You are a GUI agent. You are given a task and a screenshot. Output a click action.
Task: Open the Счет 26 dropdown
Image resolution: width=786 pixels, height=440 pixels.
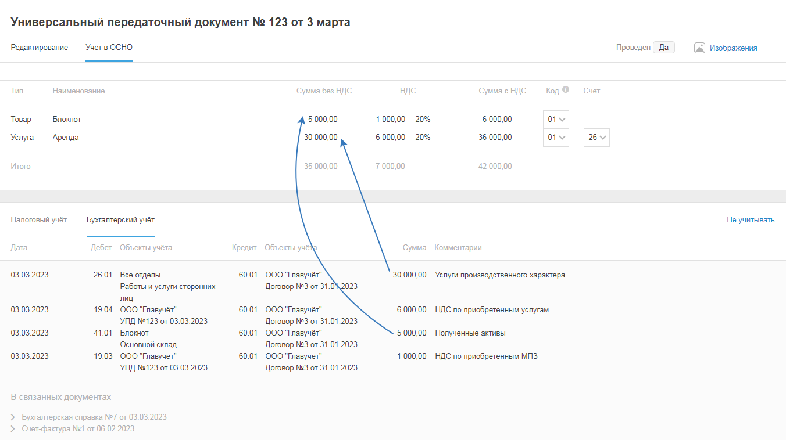pyautogui.click(x=596, y=138)
